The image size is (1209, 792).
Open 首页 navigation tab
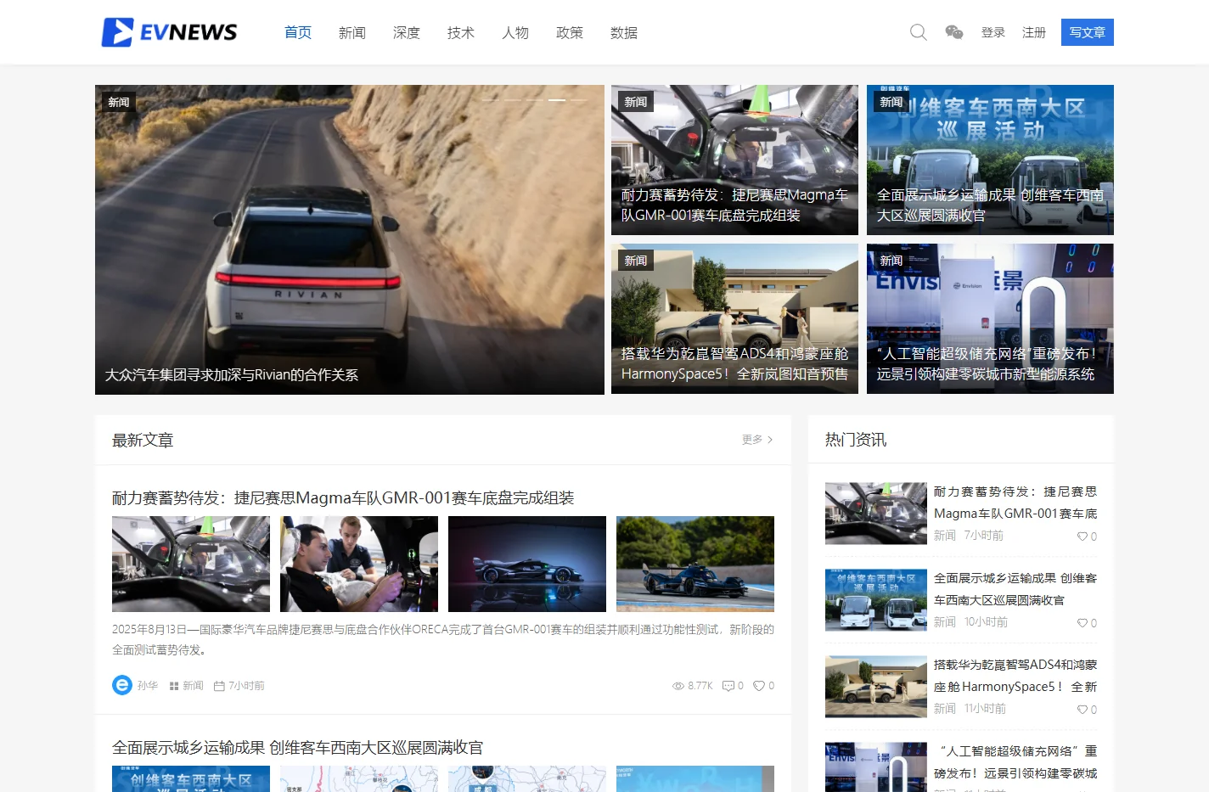(298, 32)
